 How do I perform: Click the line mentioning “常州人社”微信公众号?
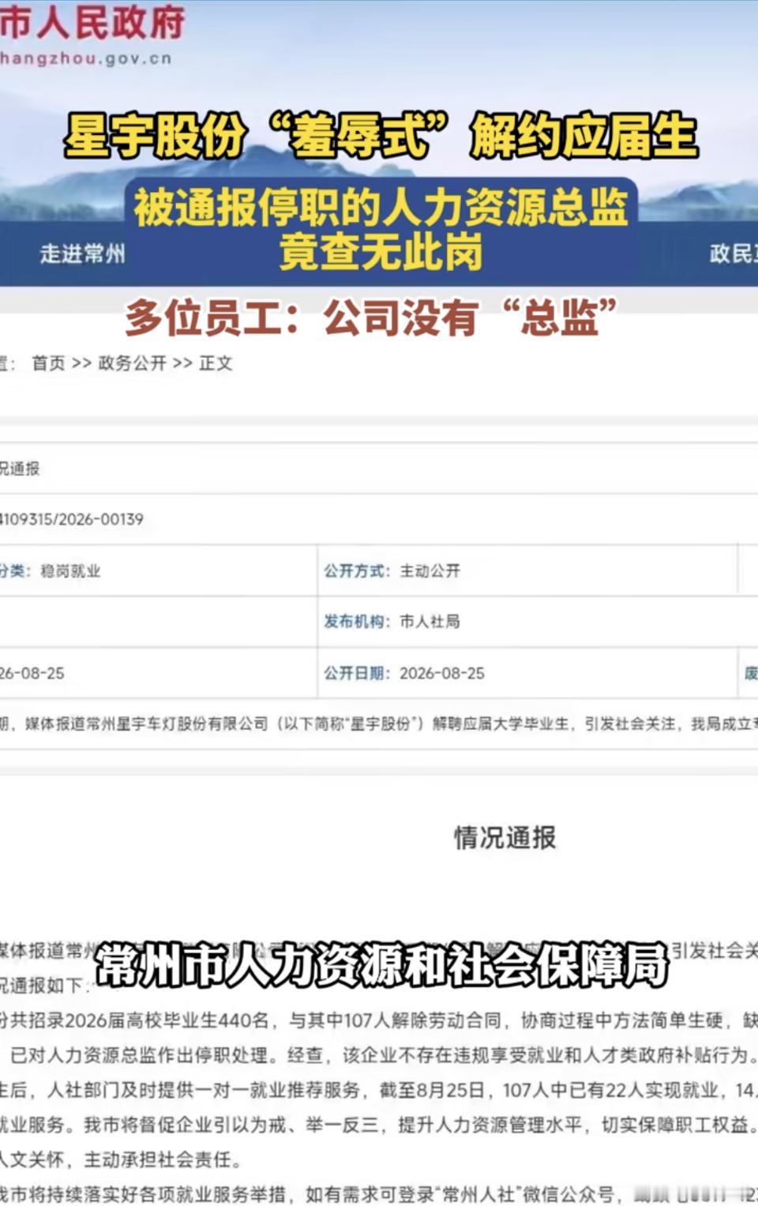point(379,1194)
